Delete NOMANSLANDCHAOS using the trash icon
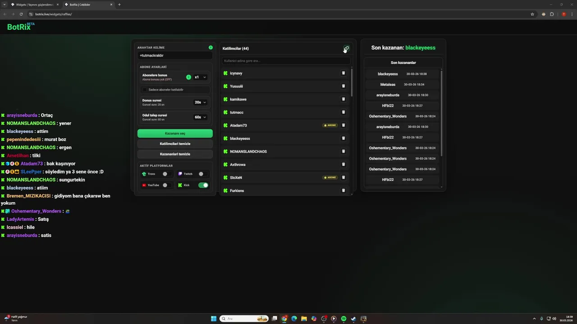The image size is (577, 324). pos(343,151)
